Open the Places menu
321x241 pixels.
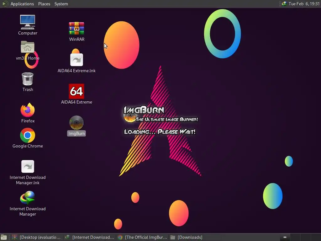(44, 4)
